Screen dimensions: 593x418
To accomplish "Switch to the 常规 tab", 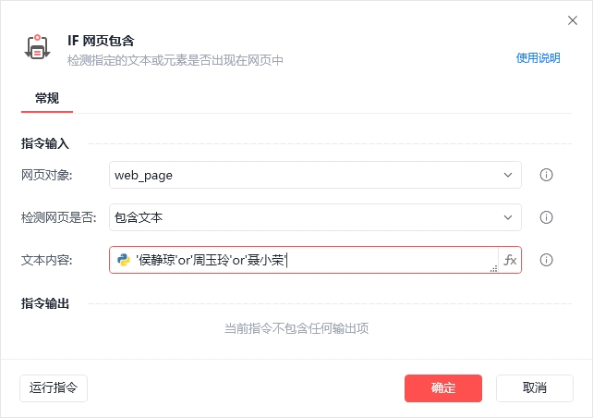I will click(x=47, y=98).
